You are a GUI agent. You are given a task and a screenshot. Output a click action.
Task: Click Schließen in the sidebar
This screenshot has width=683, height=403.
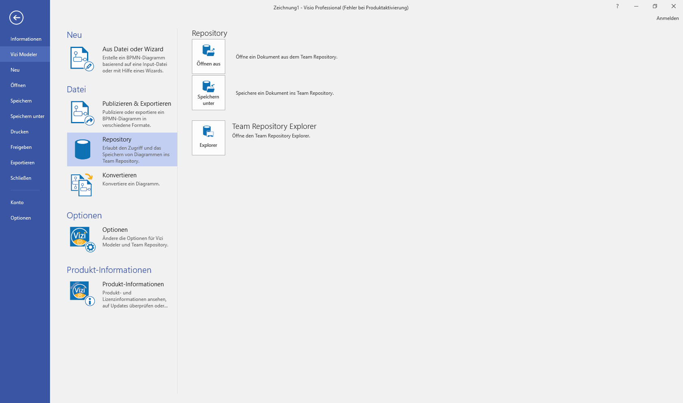pos(25,178)
